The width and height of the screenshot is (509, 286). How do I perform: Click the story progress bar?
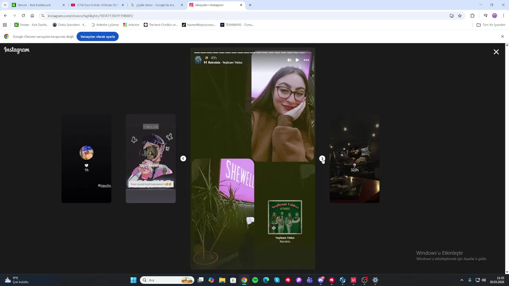pyautogui.click(x=253, y=52)
